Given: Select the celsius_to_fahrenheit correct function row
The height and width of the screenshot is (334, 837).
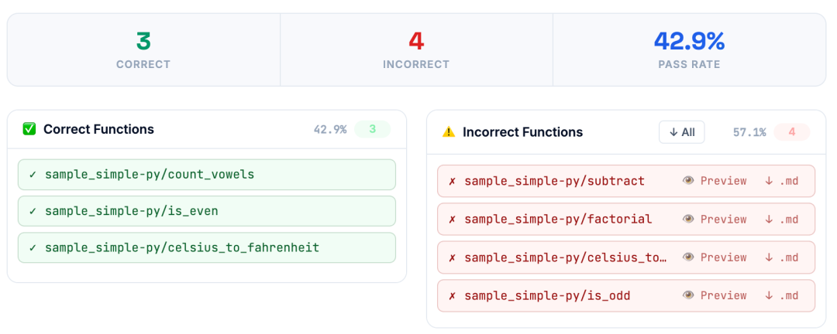Looking at the screenshot, I should point(207,247).
